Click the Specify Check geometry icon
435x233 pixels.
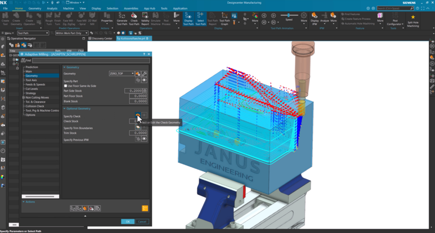[x=138, y=115]
